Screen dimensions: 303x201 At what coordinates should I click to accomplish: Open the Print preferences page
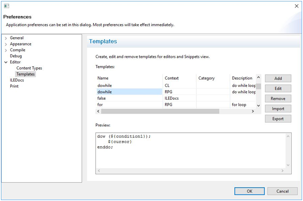click(x=14, y=86)
